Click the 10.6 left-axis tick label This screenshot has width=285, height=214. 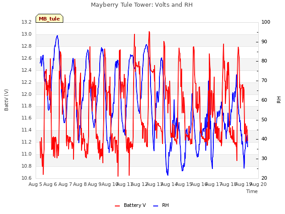click(26, 178)
